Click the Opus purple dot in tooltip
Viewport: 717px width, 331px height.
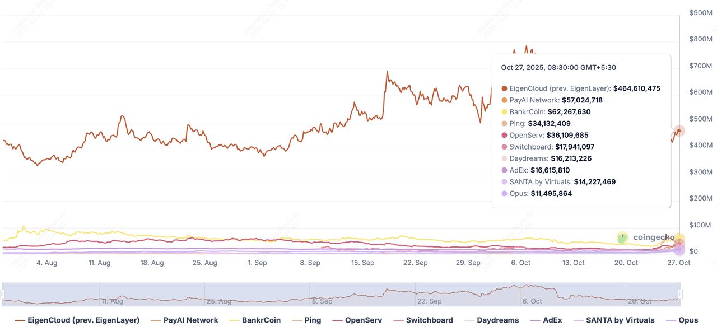click(x=504, y=194)
